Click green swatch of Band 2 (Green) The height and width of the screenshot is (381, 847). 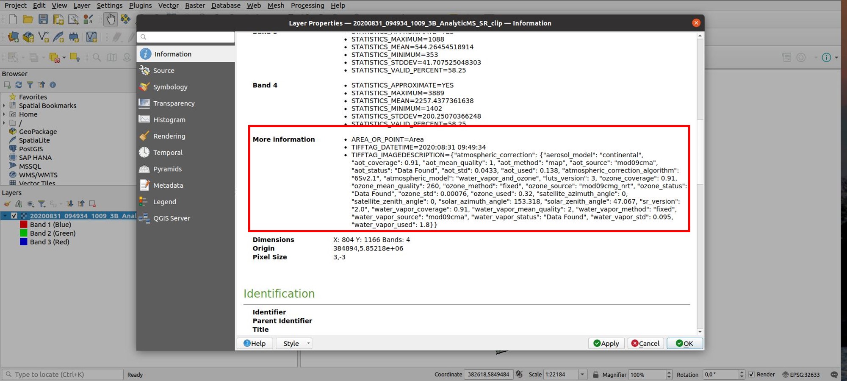pyautogui.click(x=23, y=233)
